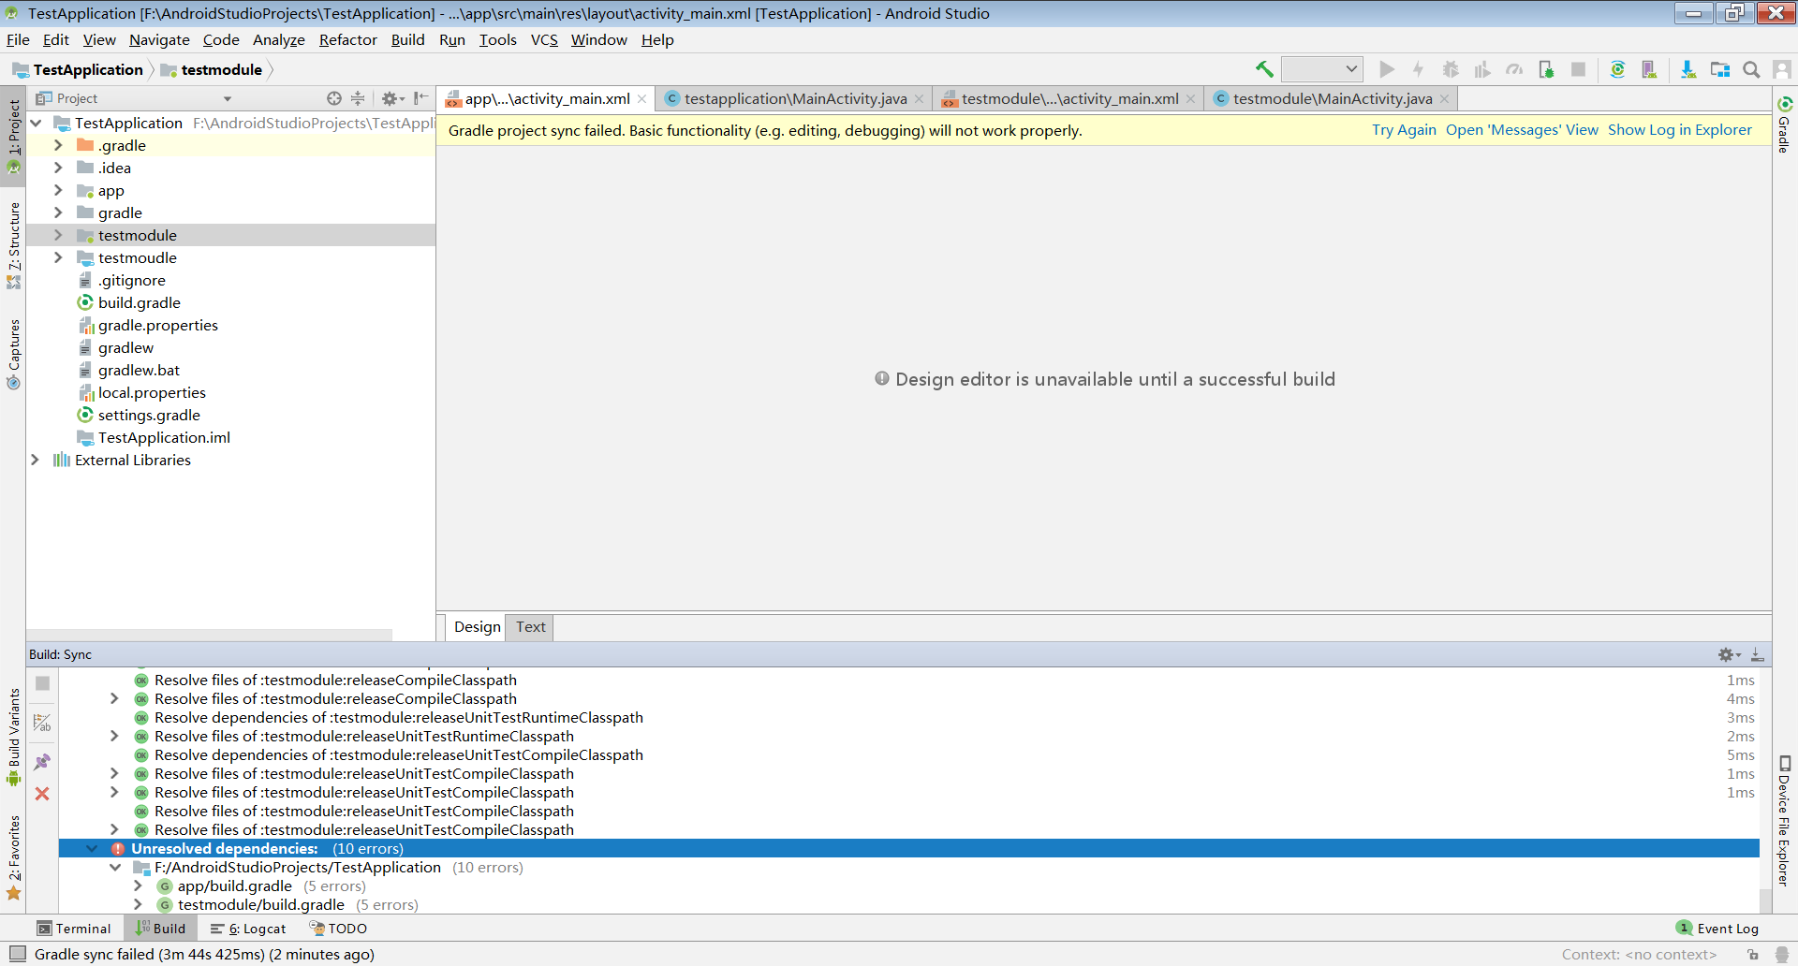The height and width of the screenshot is (966, 1798).
Task: Click the Apply Changes lightning icon
Action: (1419, 69)
